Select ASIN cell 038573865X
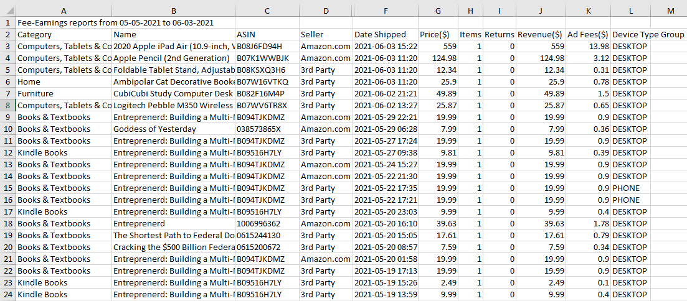 (267, 129)
